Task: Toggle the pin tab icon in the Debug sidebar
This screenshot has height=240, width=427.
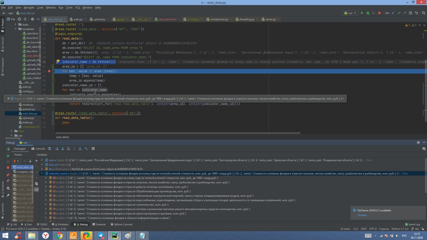Action: coord(8,196)
